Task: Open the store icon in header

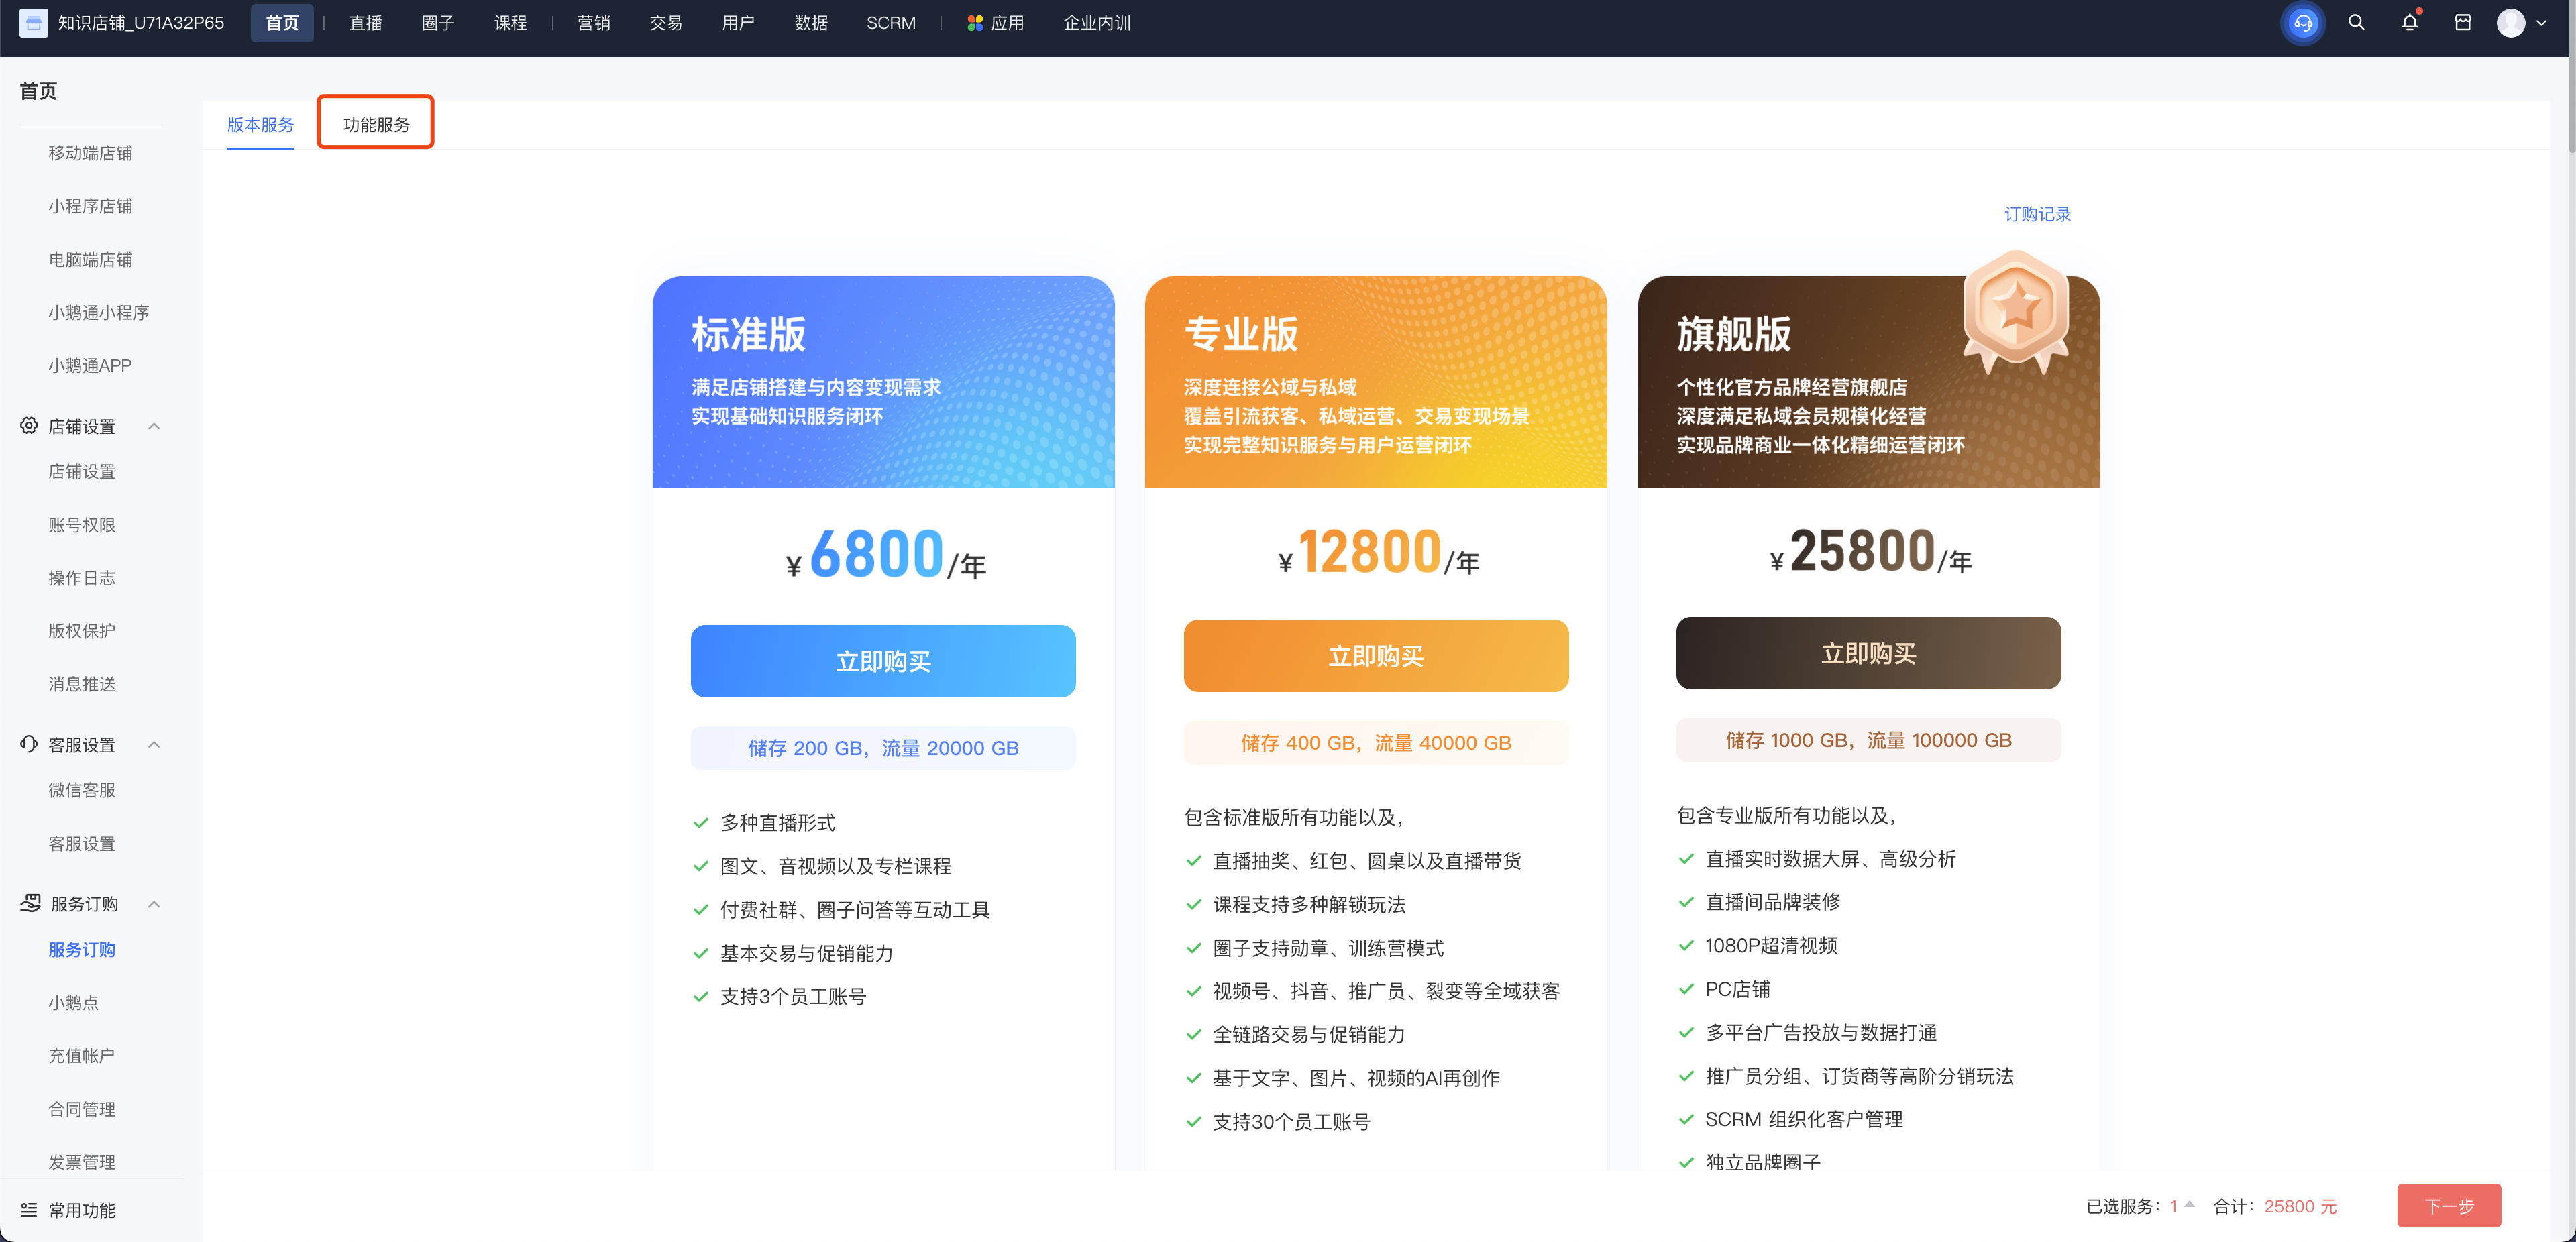Action: coord(2462,23)
